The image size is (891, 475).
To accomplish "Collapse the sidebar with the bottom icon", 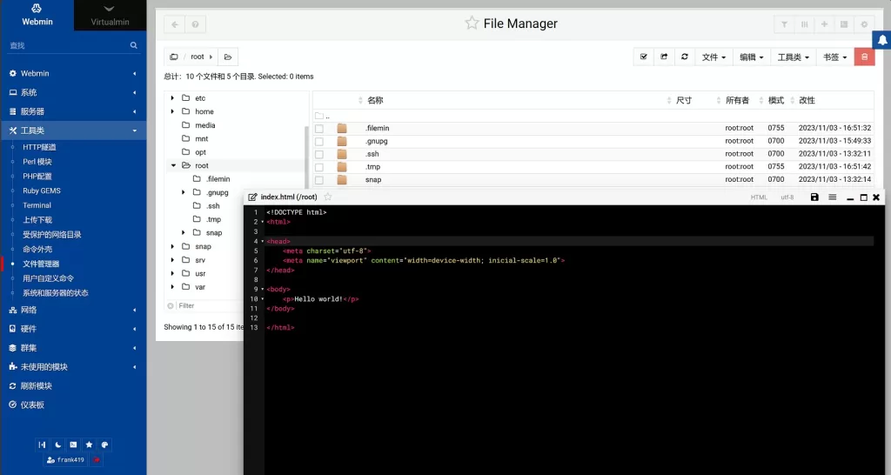I will click(42, 445).
